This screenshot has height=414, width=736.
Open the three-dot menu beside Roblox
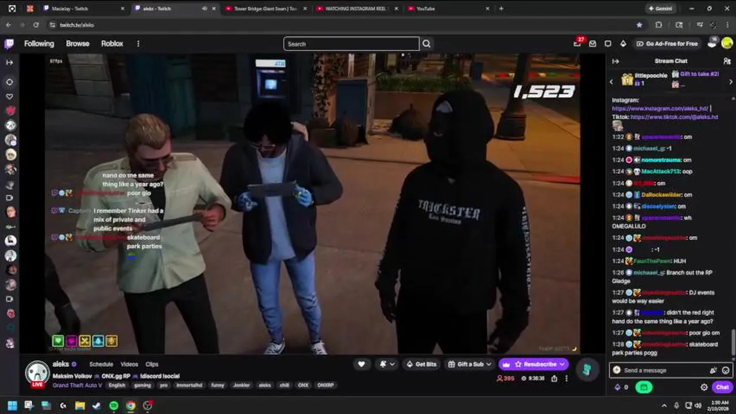(138, 44)
